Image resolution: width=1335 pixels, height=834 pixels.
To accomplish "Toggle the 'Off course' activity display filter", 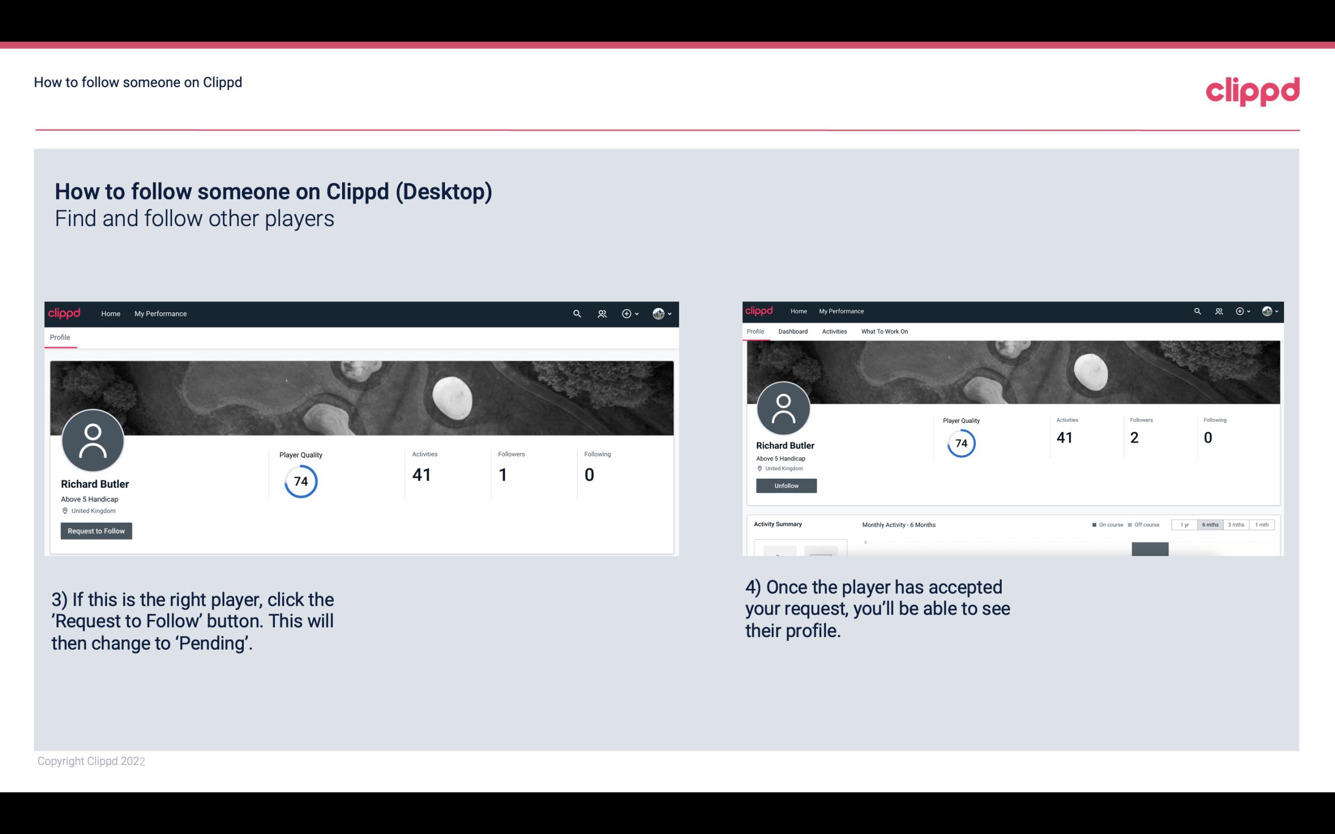I will click(1145, 525).
